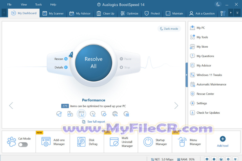242x161 pixels.
Task: Select the shield target category icon
Action: pyautogui.click(x=104, y=114)
